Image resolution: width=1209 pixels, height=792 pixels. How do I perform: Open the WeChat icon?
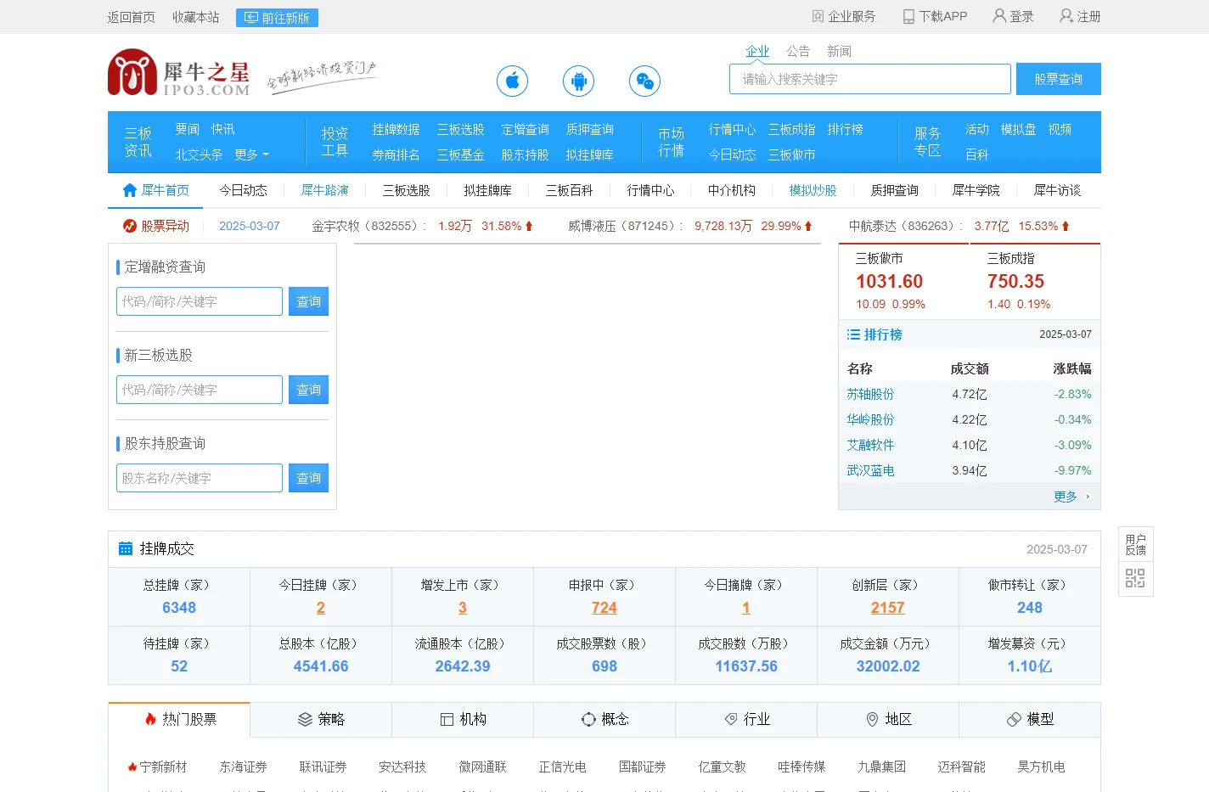tap(644, 81)
